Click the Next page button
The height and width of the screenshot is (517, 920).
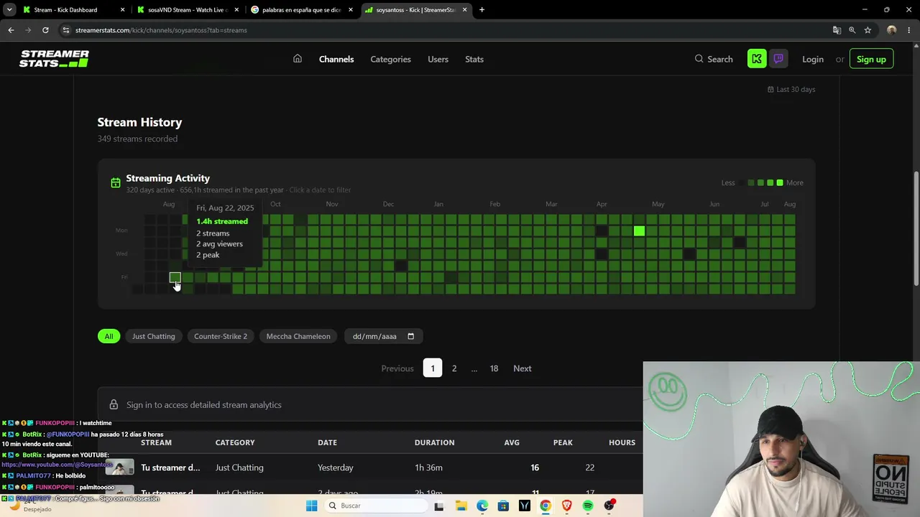pyautogui.click(x=523, y=368)
